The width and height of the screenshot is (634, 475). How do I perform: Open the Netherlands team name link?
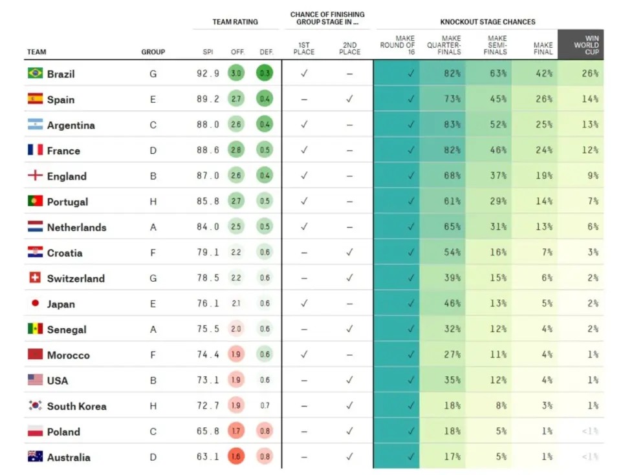point(76,227)
